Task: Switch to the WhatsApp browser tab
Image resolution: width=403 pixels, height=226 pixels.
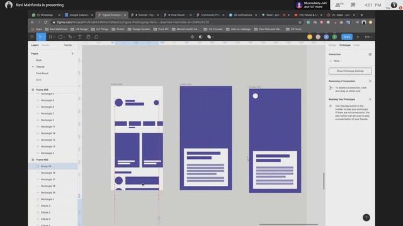Action: [46, 15]
